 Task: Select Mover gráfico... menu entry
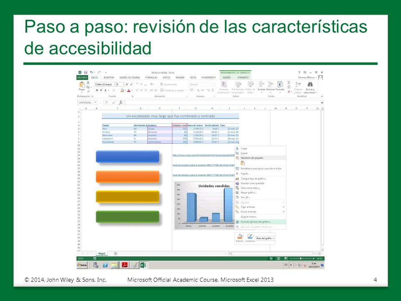[260, 192]
